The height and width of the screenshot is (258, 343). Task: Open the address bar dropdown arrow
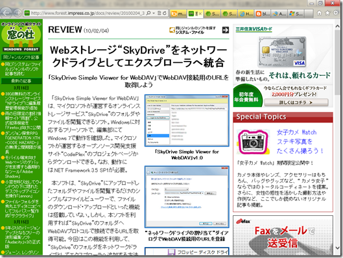coord(154,13)
